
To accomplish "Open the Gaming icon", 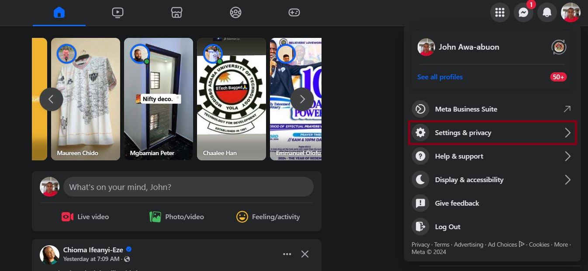I will (294, 13).
